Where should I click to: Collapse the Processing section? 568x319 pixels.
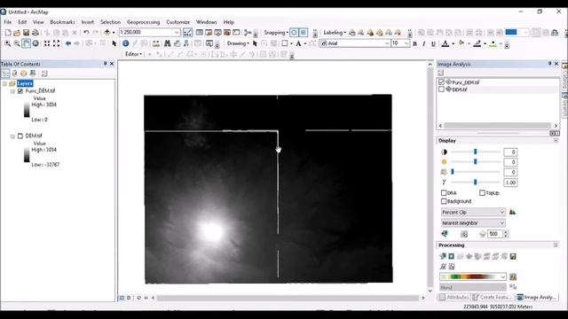[x=556, y=245]
